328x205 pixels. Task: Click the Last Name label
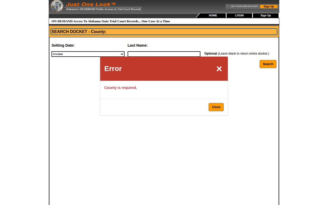(x=138, y=45)
